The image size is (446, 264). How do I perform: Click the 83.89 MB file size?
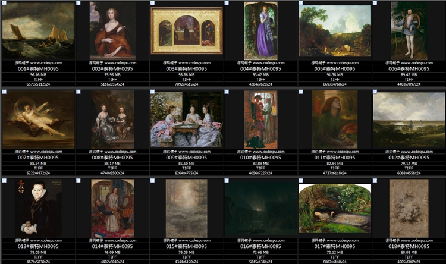click(x=261, y=164)
